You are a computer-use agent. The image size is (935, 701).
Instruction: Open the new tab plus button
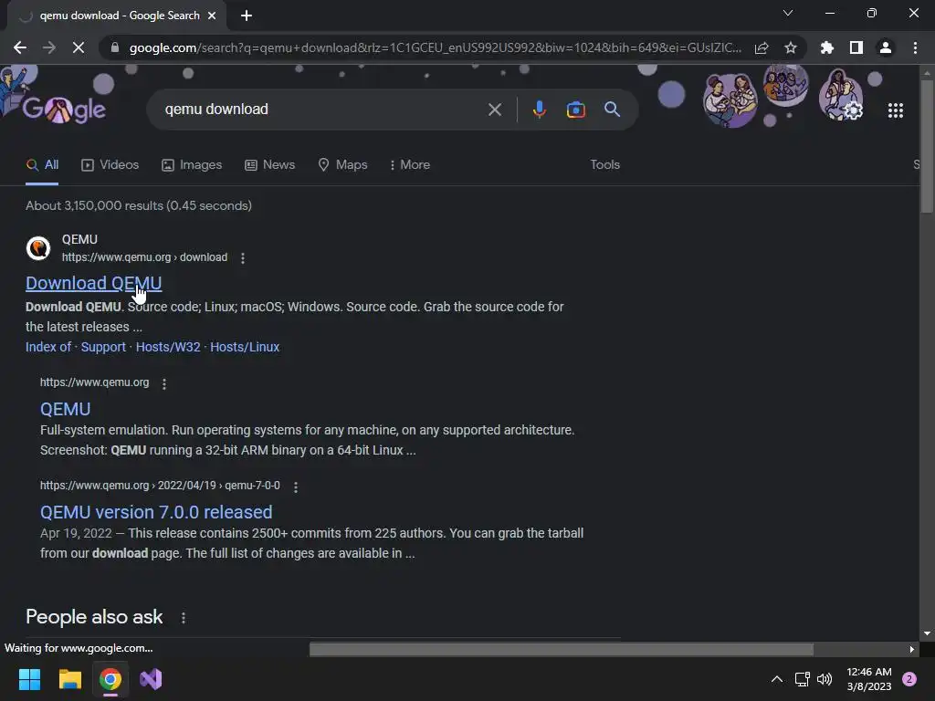point(247,16)
